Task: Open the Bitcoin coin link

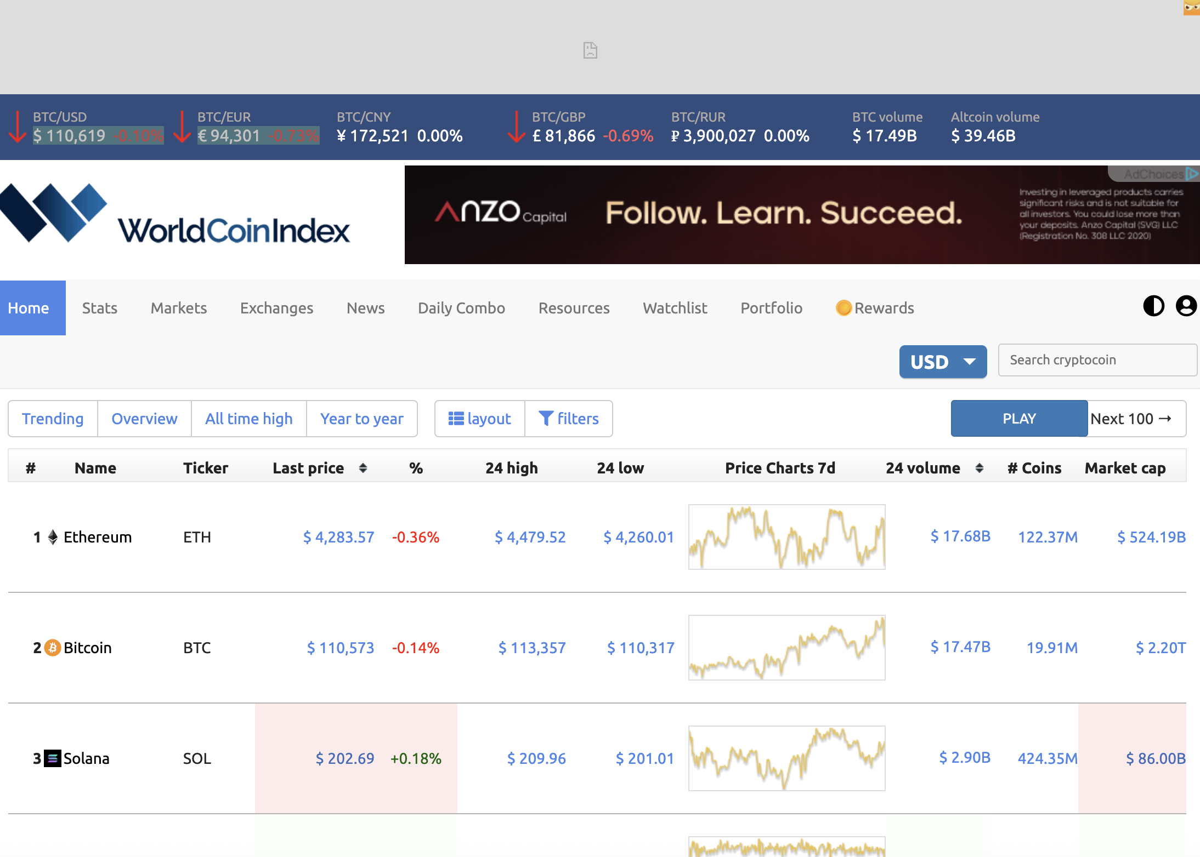Action: 88,648
